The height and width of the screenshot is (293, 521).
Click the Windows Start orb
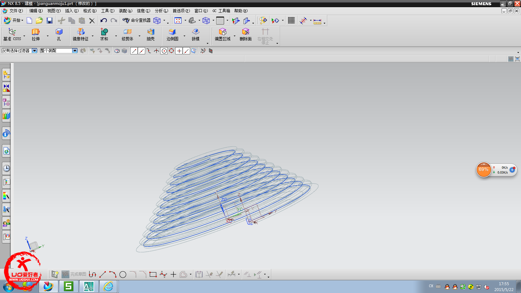pos(9,287)
